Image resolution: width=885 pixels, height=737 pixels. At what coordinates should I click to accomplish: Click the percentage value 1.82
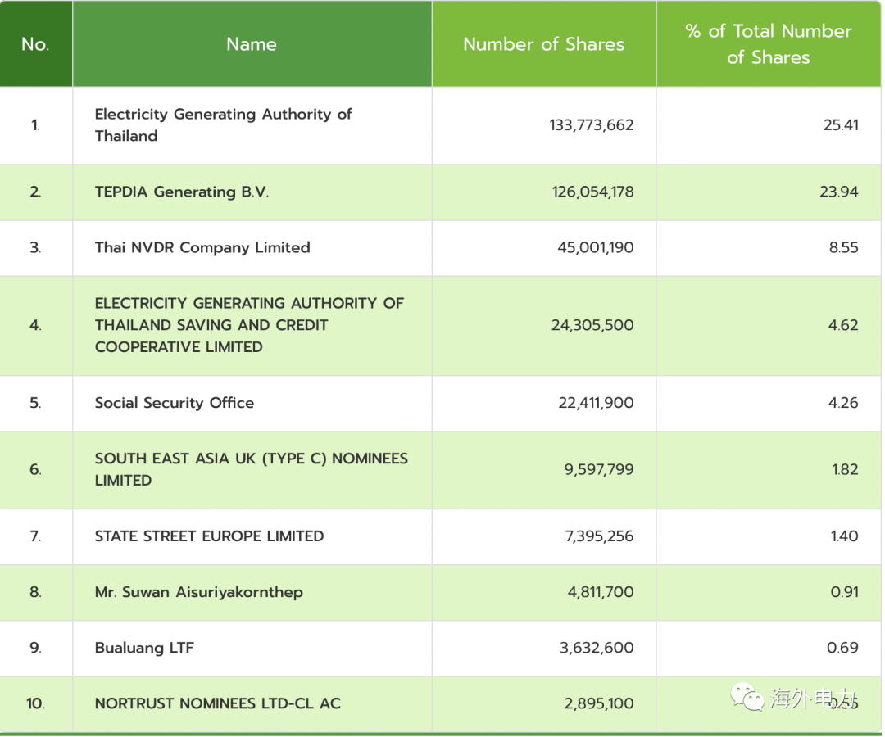coord(845,470)
